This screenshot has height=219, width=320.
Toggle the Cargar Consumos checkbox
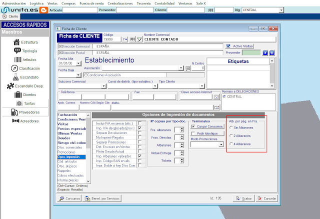pyautogui.click(x=193, y=127)
